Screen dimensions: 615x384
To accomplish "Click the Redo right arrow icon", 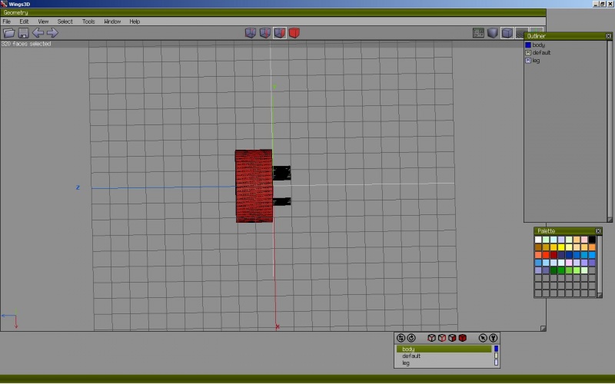I will click(x=52, y=33).
